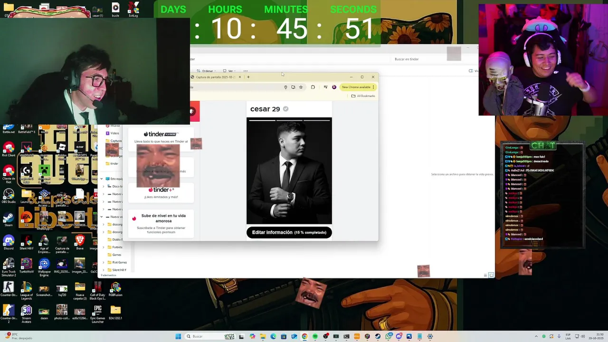This screenshot has width=608, height=342.
Task: Open the Chrome profile avatar icon
Action: click(x=334, y=87)
